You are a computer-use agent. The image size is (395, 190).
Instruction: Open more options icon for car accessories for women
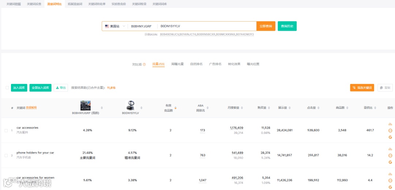click(390, 181)
